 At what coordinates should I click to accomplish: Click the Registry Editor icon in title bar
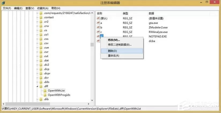tap(4, 3)
